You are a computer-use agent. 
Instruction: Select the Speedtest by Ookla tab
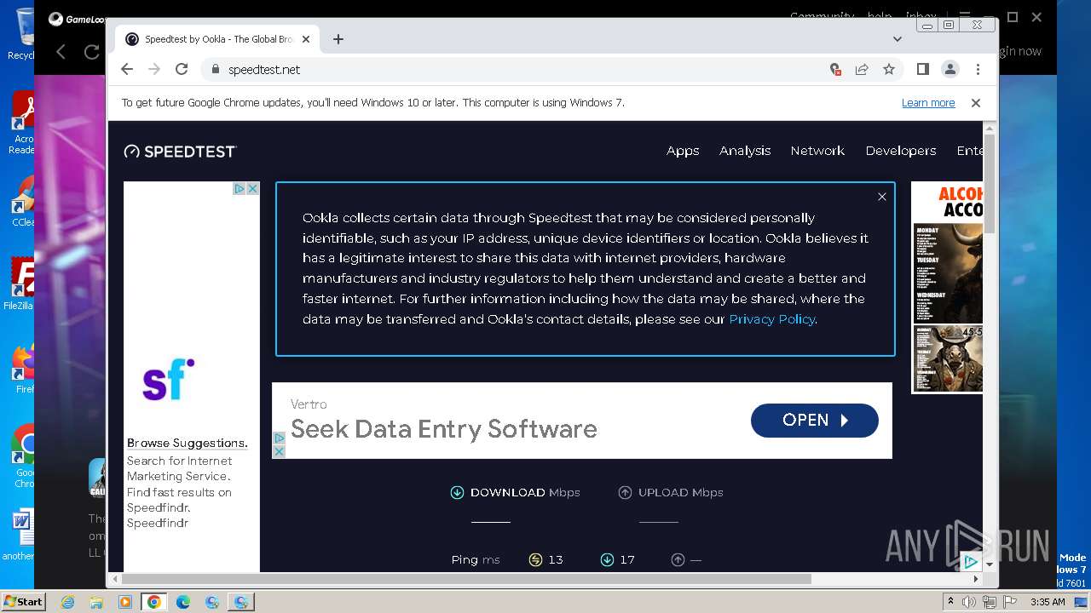pyautogui.click(x=217, y=39)
